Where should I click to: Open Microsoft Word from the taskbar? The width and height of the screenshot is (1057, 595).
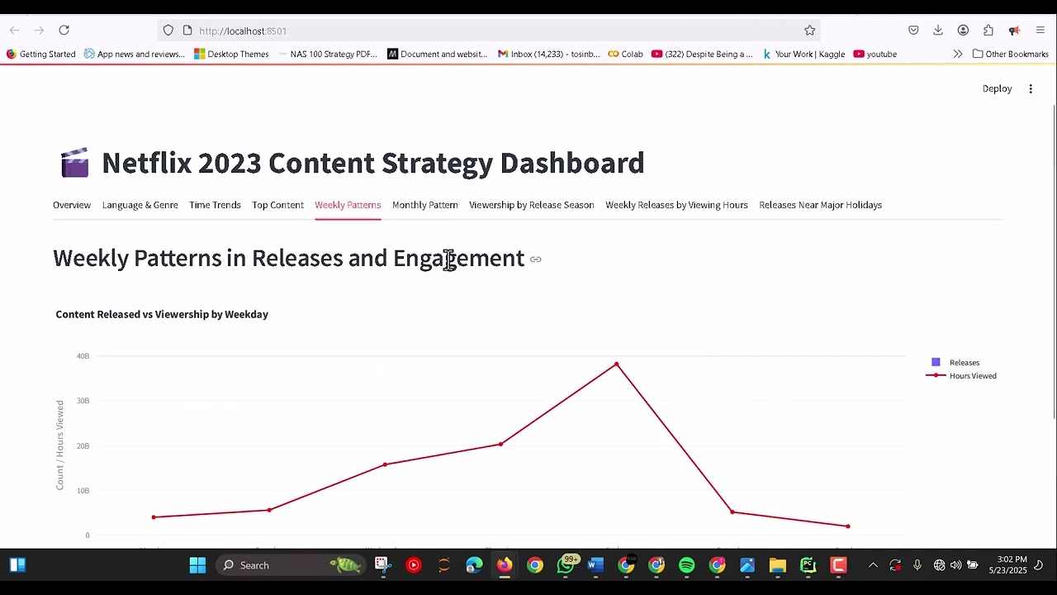pyautogui.click(x=595, y=565)
